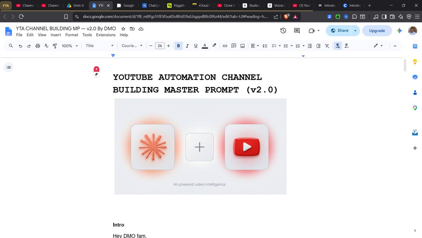Bookmark this page in address bar
This screenshot has height=238, width=422.
pos(66,17)
